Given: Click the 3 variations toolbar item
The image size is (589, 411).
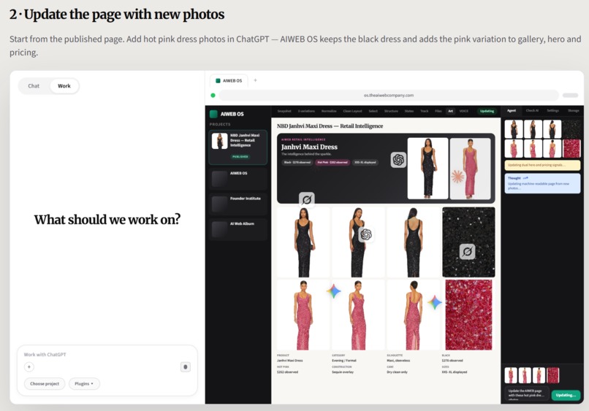Looking at the screenshot, I should [x=306, y=111].
